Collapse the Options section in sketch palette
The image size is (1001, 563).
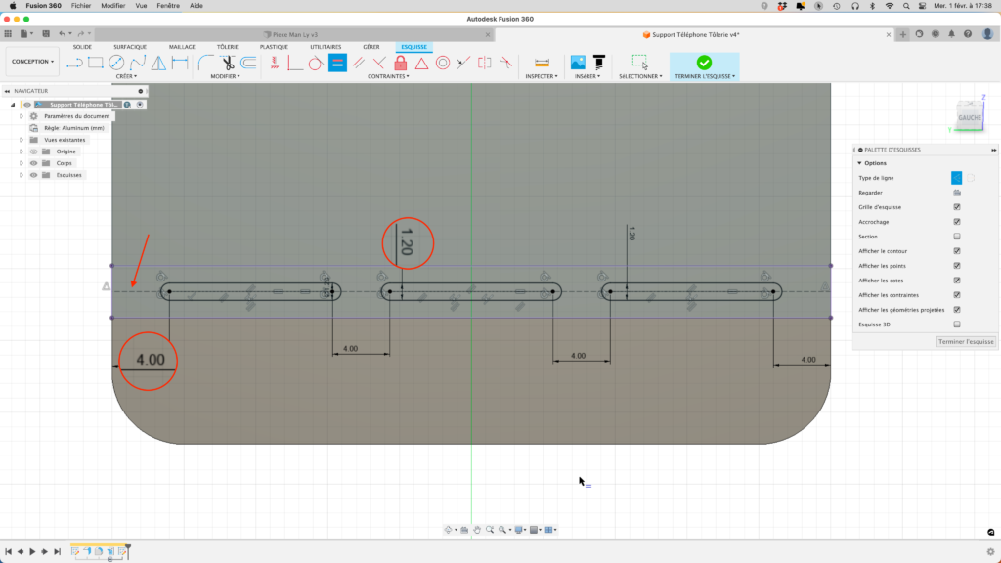[860, 163]
